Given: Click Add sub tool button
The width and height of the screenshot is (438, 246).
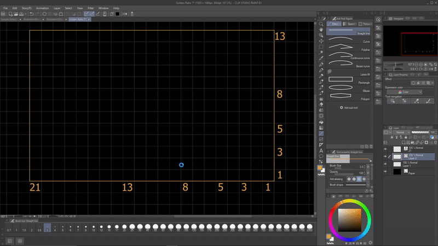Looking at the screenshot, I should click(349, 108).
